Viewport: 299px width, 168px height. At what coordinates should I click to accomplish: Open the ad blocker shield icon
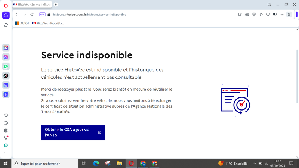click(254, 15)
